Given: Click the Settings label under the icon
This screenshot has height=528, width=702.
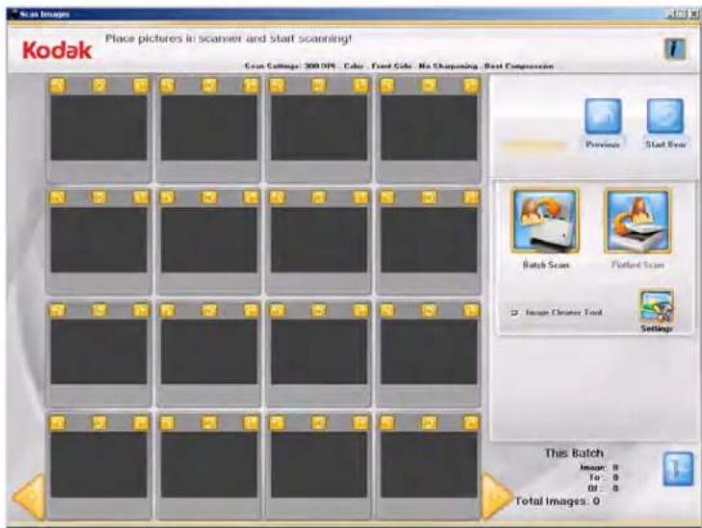Looking at the screenshot, I should click(x=657, y=329).
